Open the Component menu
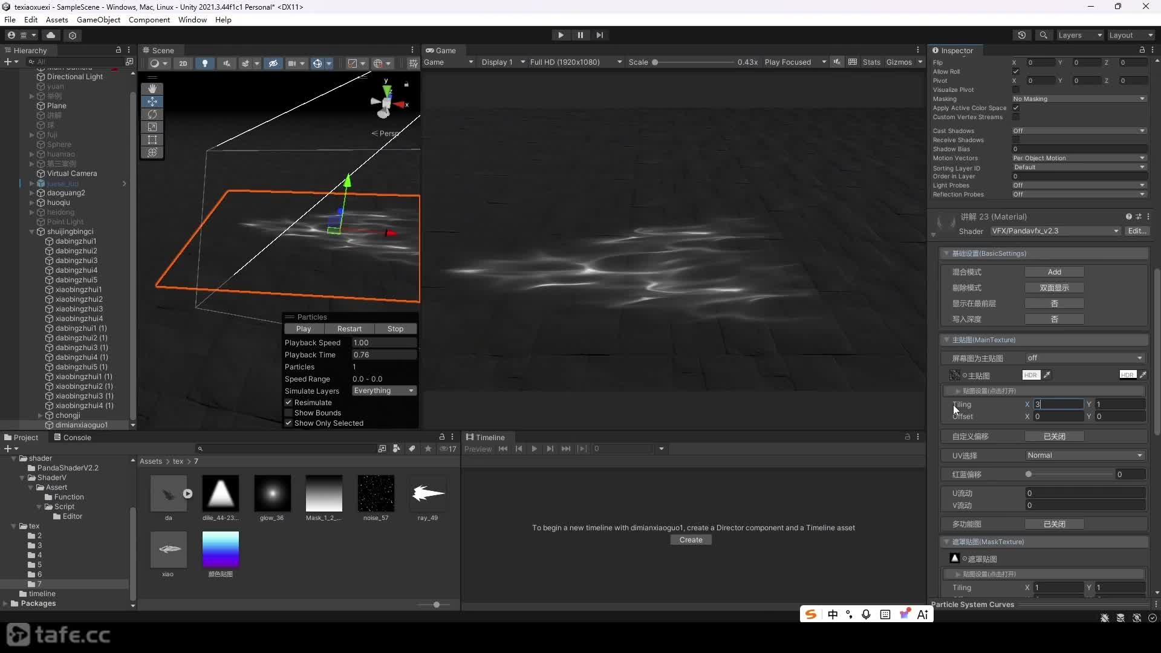 click(149, 19)
